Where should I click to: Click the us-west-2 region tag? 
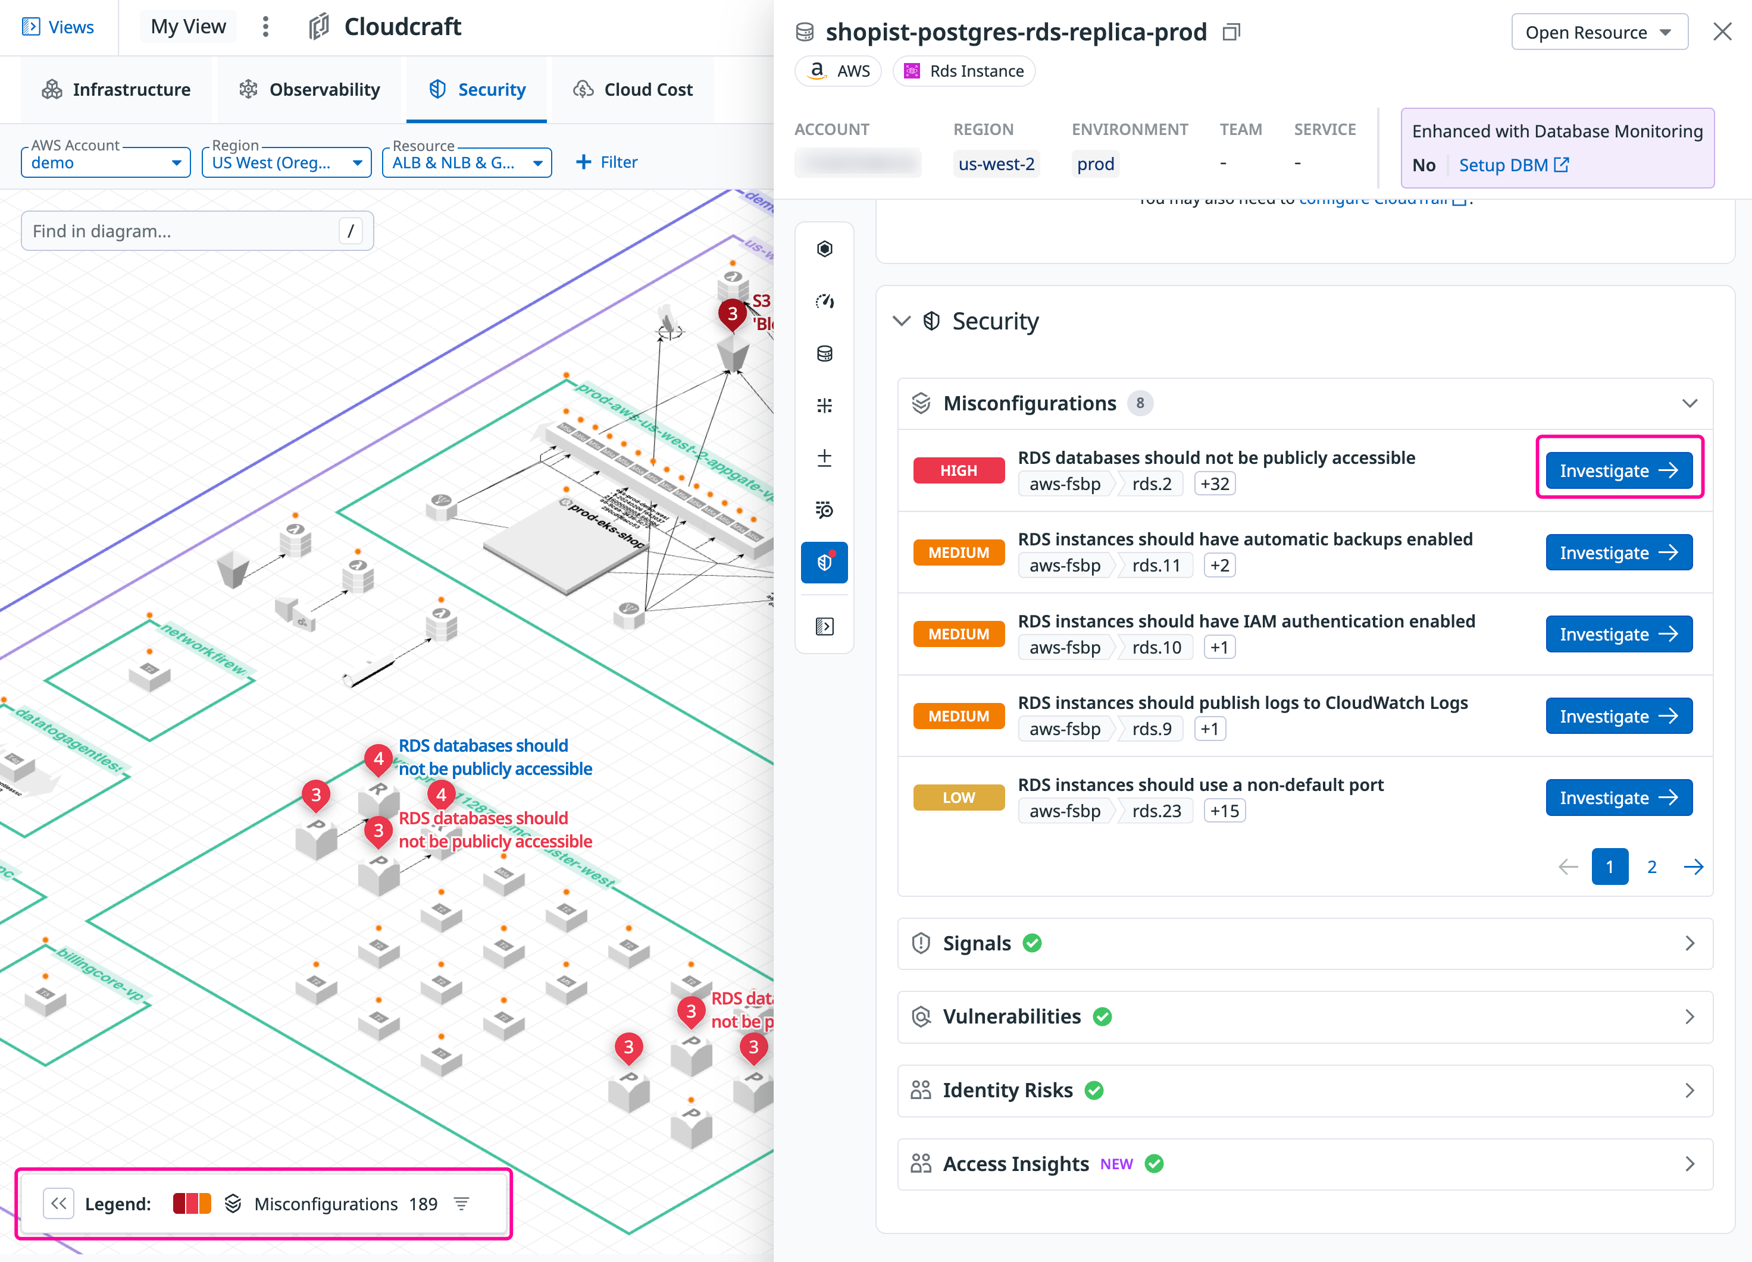pos(996,164)
